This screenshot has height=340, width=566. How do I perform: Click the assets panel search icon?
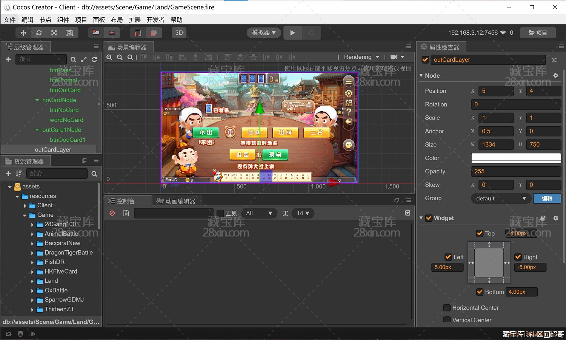pyautogui.click(x=94, y=174)
